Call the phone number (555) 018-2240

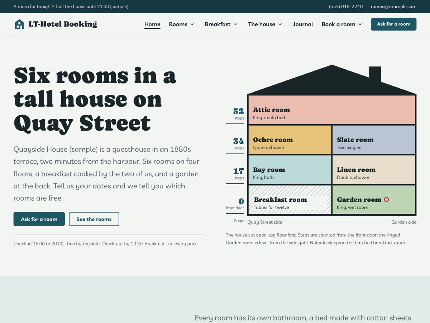pos(346,6)
